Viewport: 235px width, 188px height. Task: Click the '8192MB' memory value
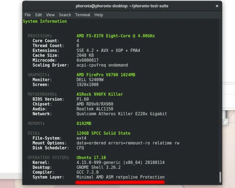click(84, 124)
